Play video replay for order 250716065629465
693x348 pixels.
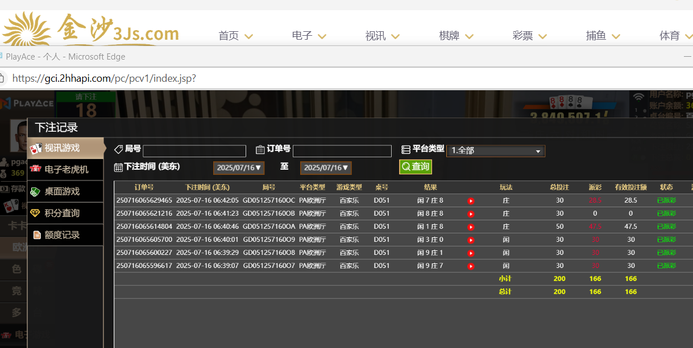click(471, 201)
